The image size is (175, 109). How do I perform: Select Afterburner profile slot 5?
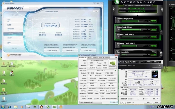point(131,62)
